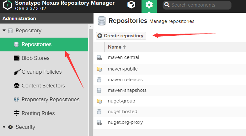Click the Content Selectors layers icon
The width and height of the screenshot is (246, 136).
pos(17,86)
